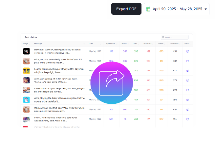Sort by the Impressions column header
This screenshot has width=215, height=143.
[111, 44]
